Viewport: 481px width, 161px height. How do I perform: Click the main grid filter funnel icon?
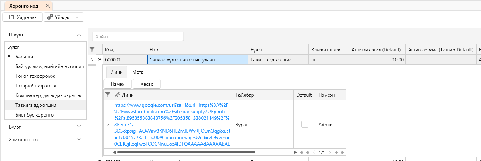92,49
